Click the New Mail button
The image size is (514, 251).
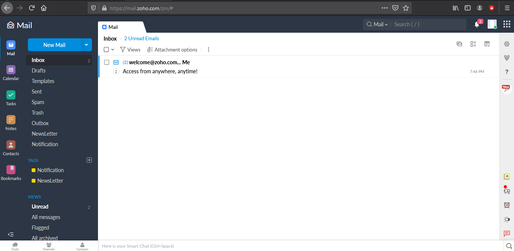click(54, 45)
